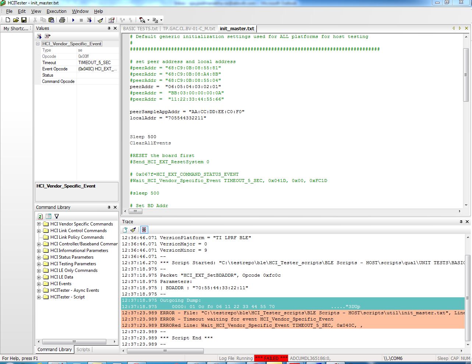Print the script using the Print toolbar icon
This screenshot has height=364, width=472.
pyautogui.click(x=62, y=20)
